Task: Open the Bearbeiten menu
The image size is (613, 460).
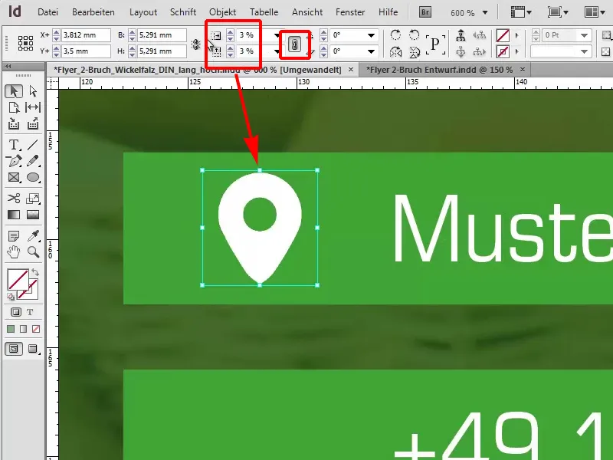Action: (93, 12)
